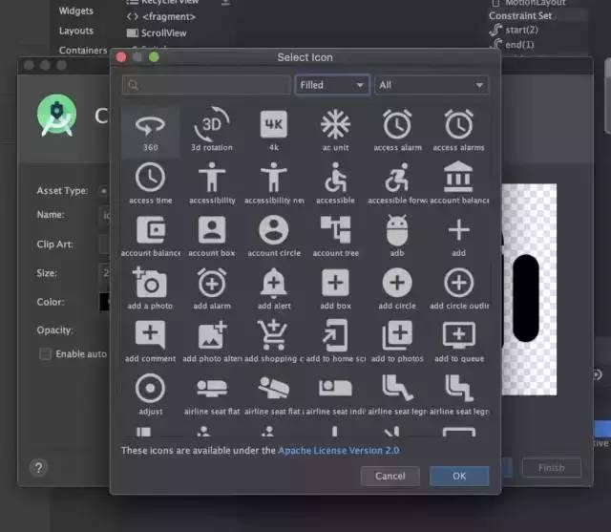Pick the add to photos icon

click(397, 342)
